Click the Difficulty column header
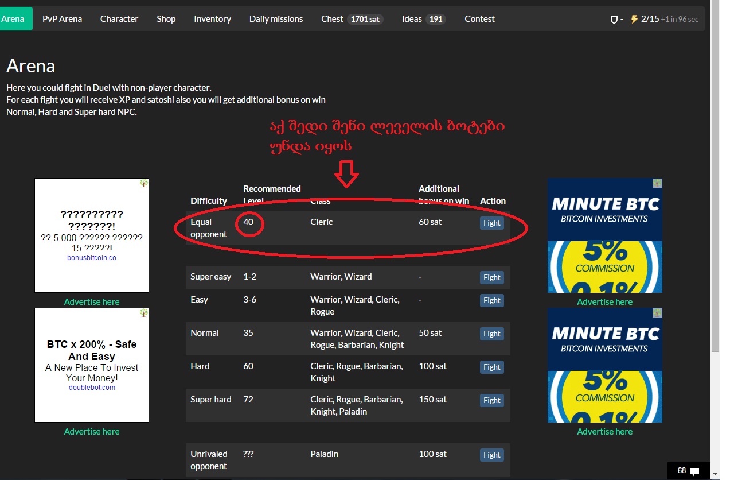This screenshot has height=480, width=734. point(209,201)
